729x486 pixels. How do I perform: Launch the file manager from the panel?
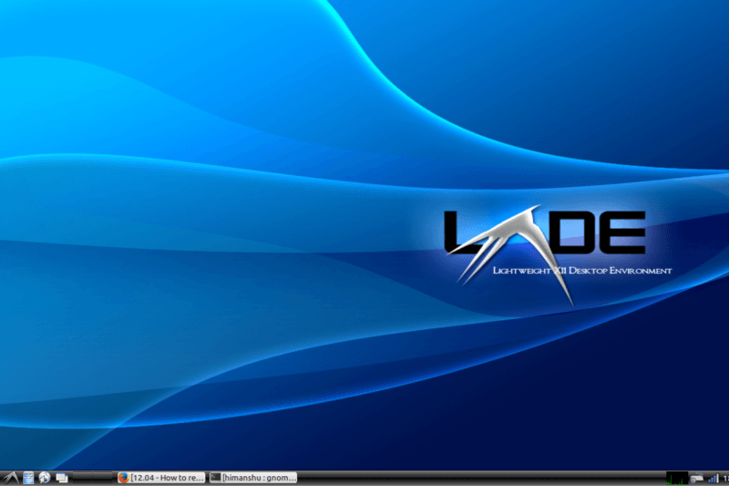pyautogui.click(x=28, y=478)
